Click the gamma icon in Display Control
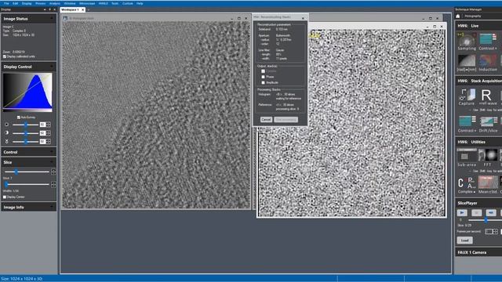This screenshot has height=282, width=502. click(7, 141)
